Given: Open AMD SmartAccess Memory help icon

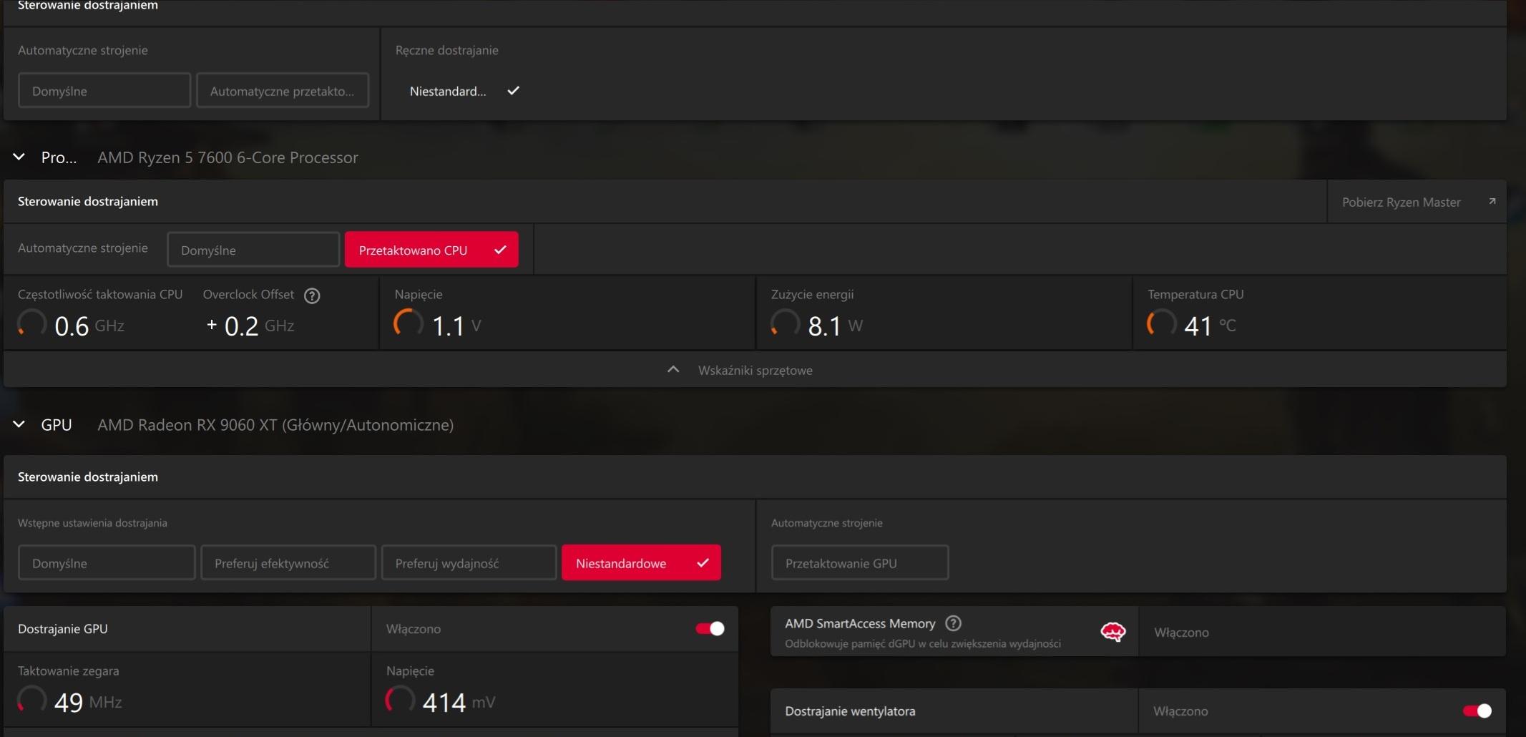Looking at the screenshot, I should coord(953,623).
